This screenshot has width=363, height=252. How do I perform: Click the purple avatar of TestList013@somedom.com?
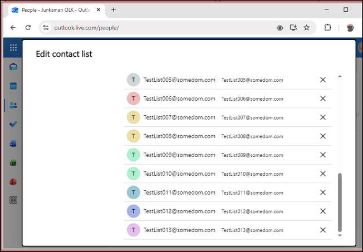pyautogui.click(x=134, y=230)
